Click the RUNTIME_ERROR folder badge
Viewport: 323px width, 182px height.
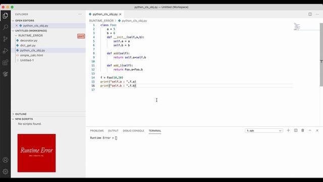pyautogui.click(x=81, y=36)
